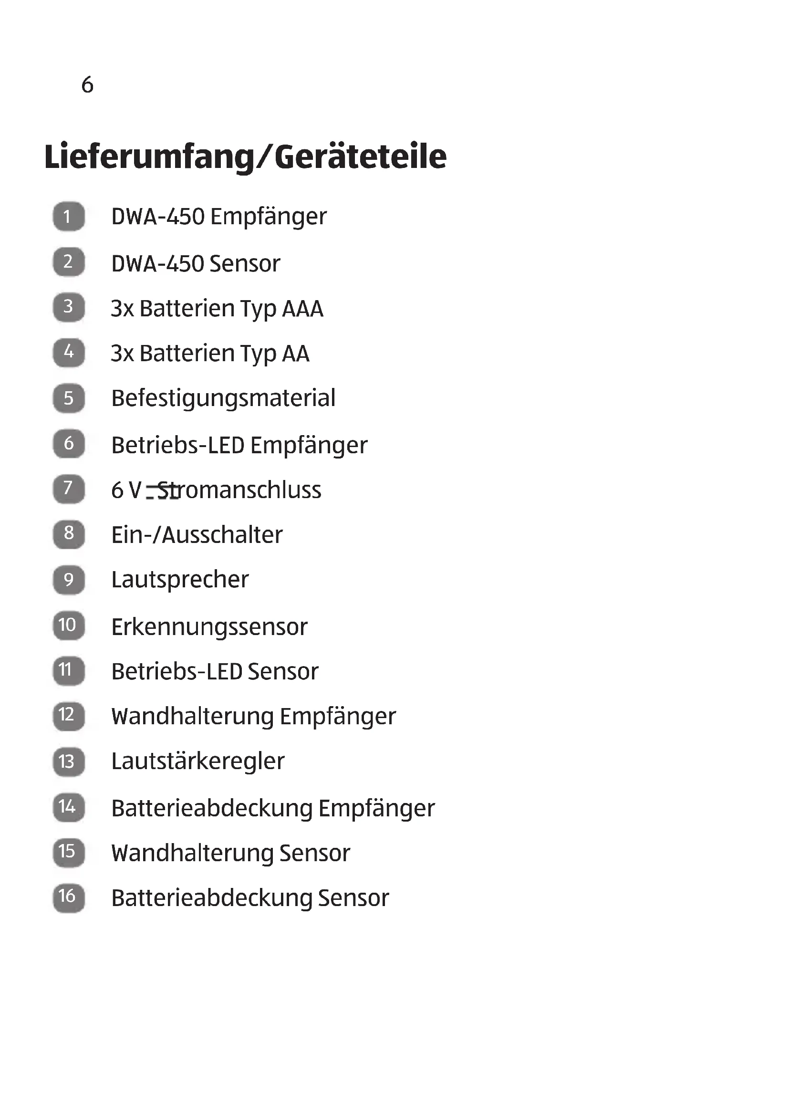The image size is (789, 1116).
Task: Click the Lieferumfang/Geräteteile heading
Action: [x=245, y=156]
